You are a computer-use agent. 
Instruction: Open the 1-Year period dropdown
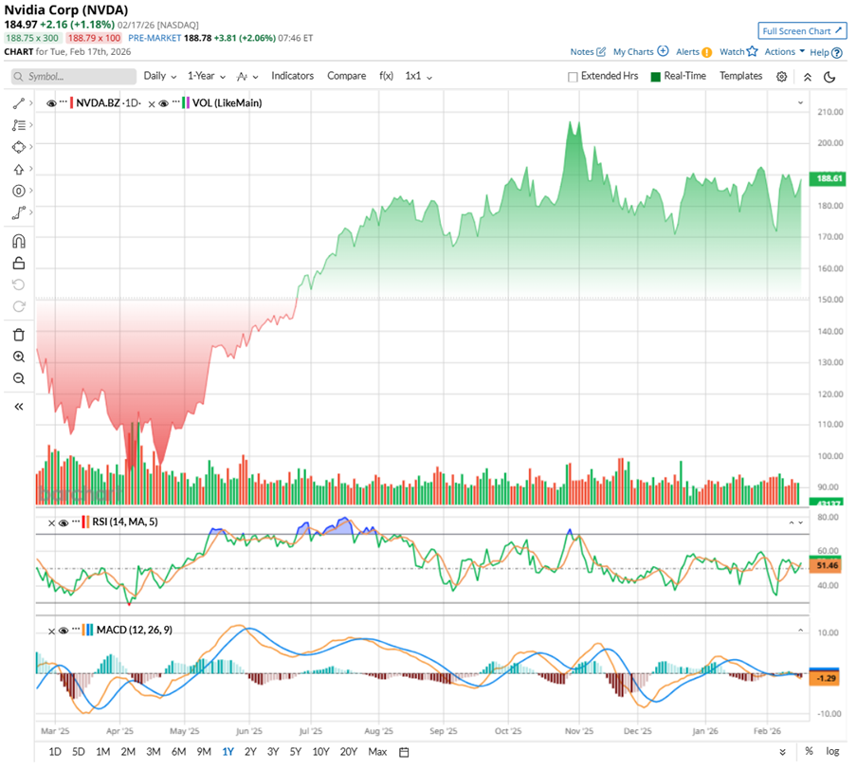[207, 76]
